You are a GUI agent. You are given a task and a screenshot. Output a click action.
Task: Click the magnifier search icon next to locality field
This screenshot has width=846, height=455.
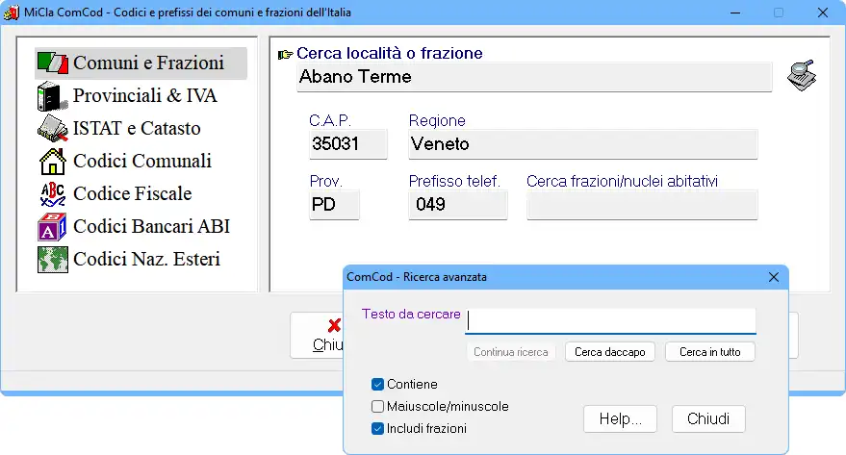pos(802,75)
